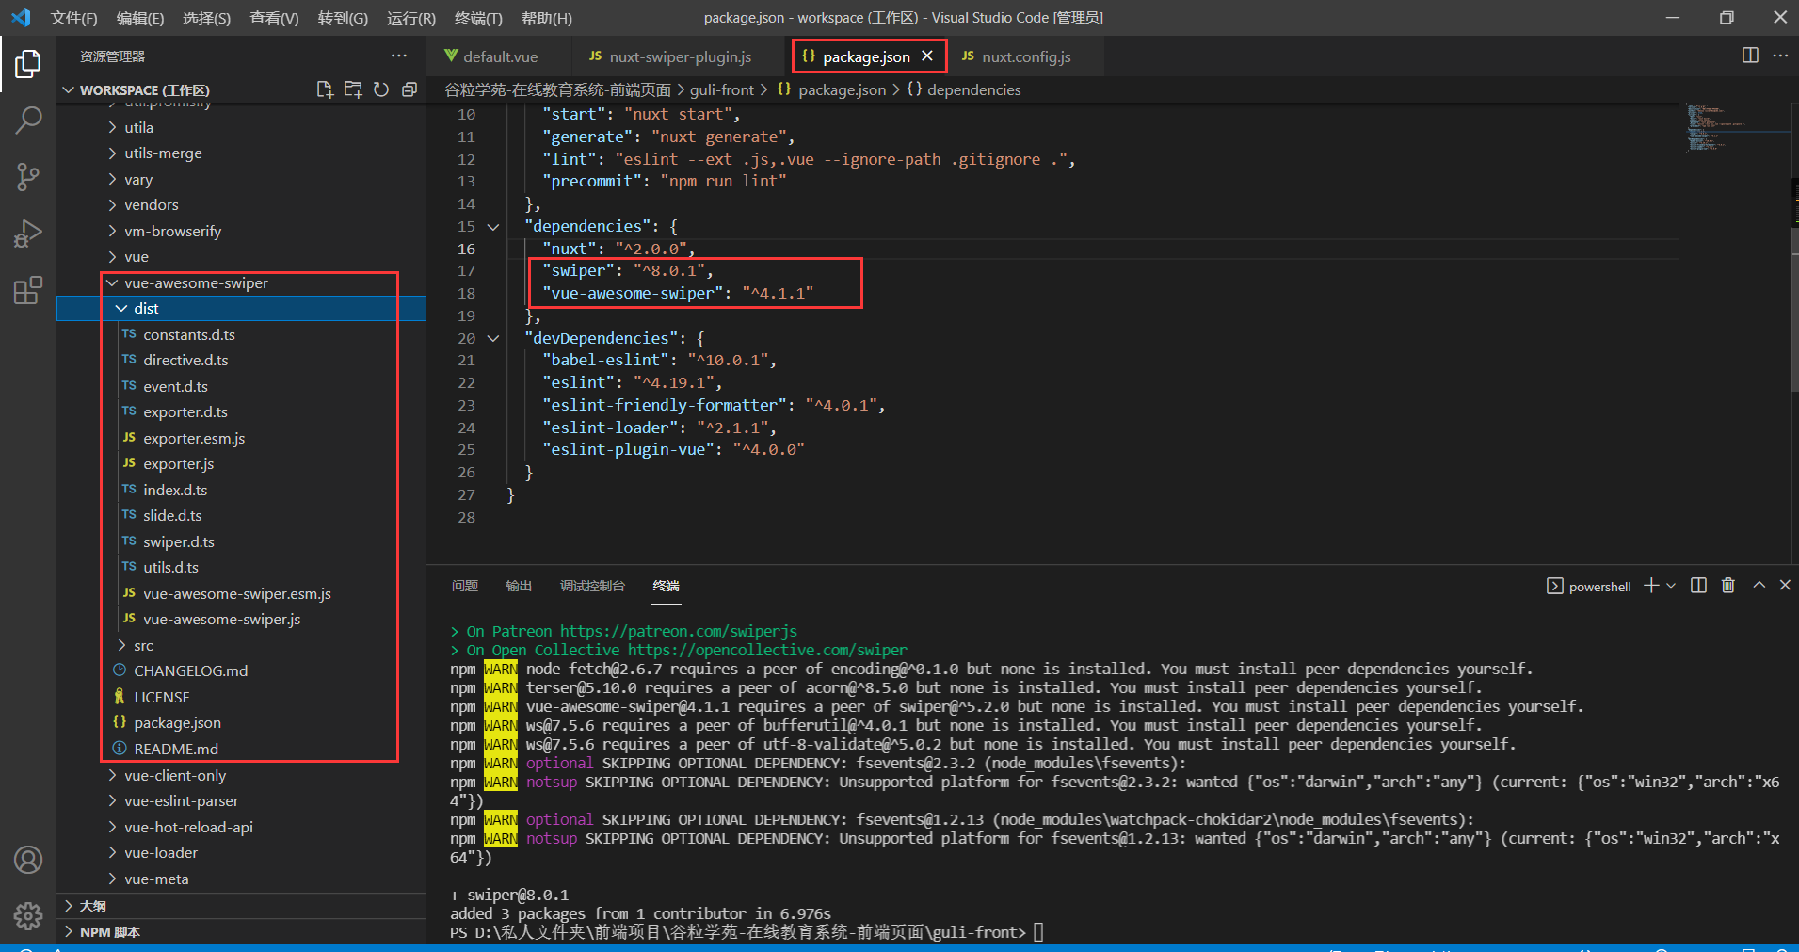Open the Edit menu (编辑)
This screenshot has height=952, width=1799.
click(x=139, y=18)
